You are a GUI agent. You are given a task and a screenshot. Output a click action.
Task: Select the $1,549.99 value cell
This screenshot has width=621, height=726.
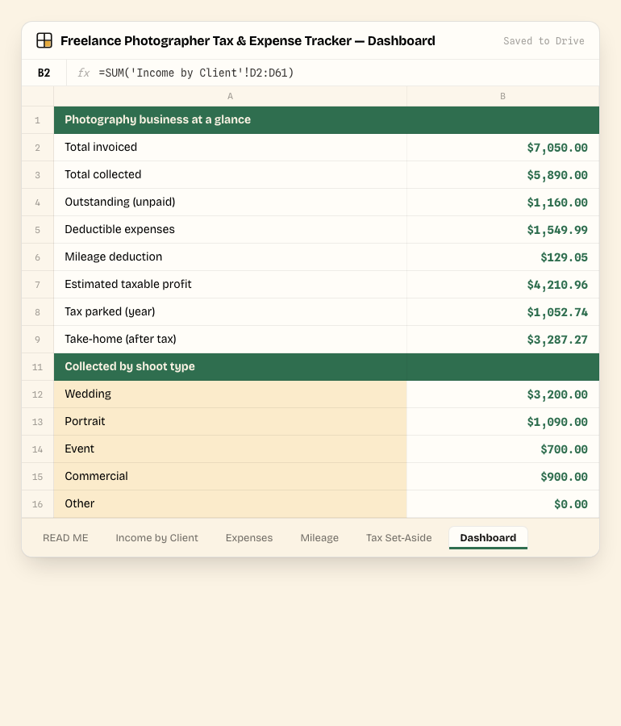[503, 230]
